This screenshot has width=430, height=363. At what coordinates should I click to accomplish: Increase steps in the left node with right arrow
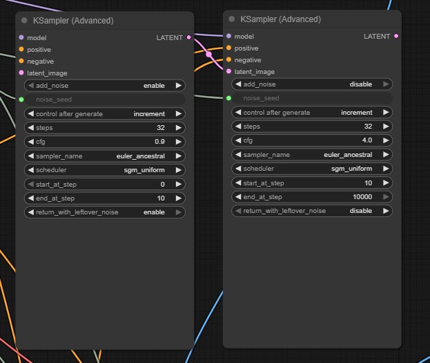[179, 128]
